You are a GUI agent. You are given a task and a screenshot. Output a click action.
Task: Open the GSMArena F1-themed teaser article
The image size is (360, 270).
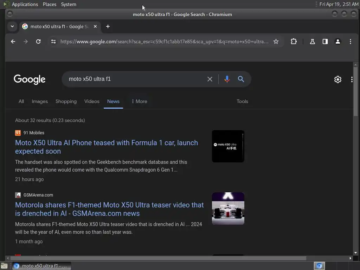tap(109, 209)
